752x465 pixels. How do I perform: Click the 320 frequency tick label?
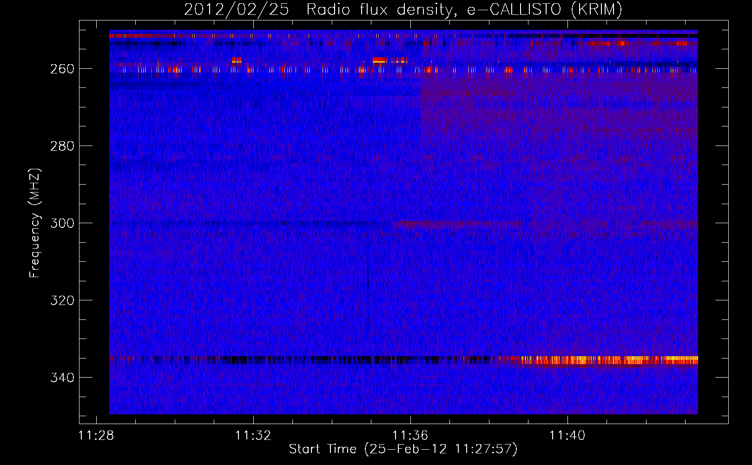pyautogui.click(x=62, y=300)
